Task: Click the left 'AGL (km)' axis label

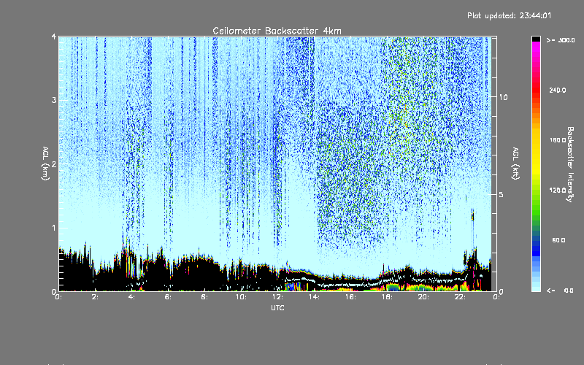Action: [x=45, y=164]
